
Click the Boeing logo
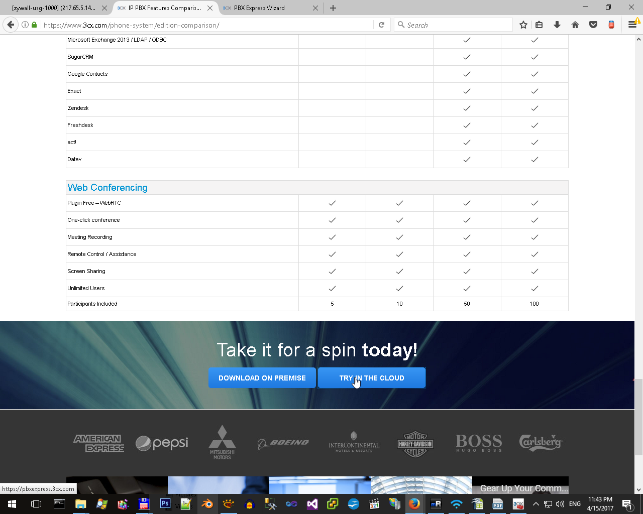coord(283,443)
